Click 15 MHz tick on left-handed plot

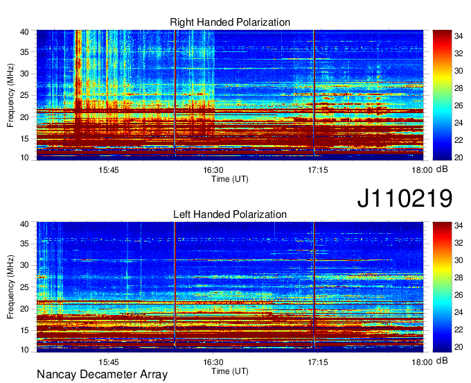click(24, 330)
